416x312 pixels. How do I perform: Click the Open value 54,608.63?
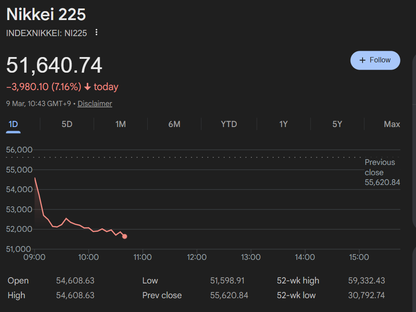pos(75,281)
